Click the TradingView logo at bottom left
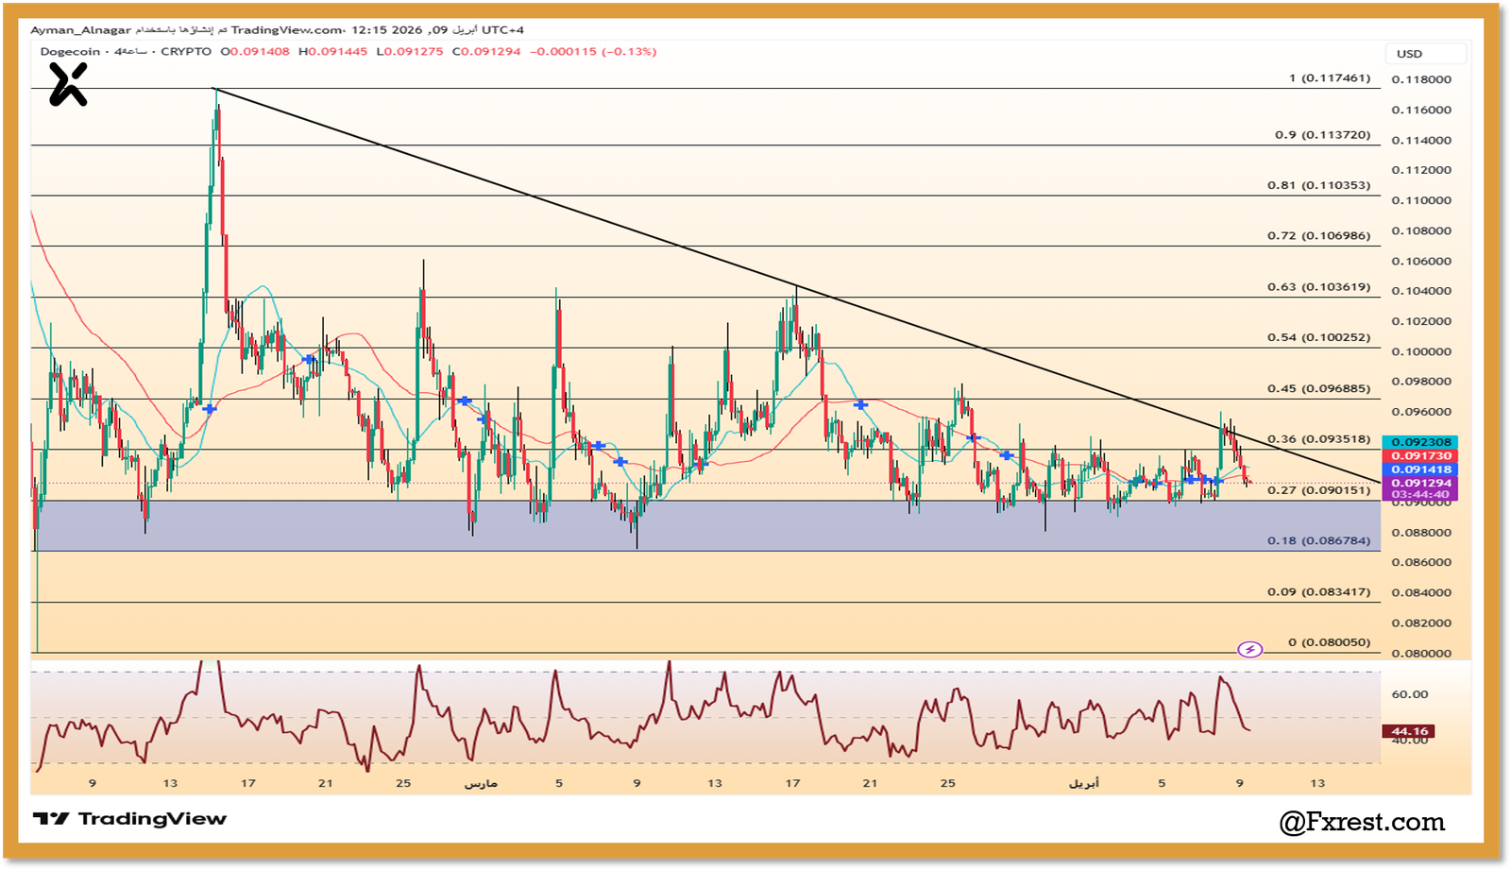 129,819
